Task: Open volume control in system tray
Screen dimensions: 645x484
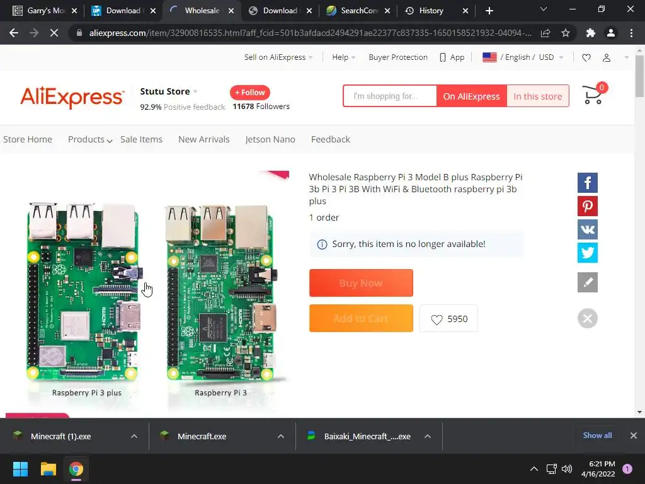Action: coord(567,469)
